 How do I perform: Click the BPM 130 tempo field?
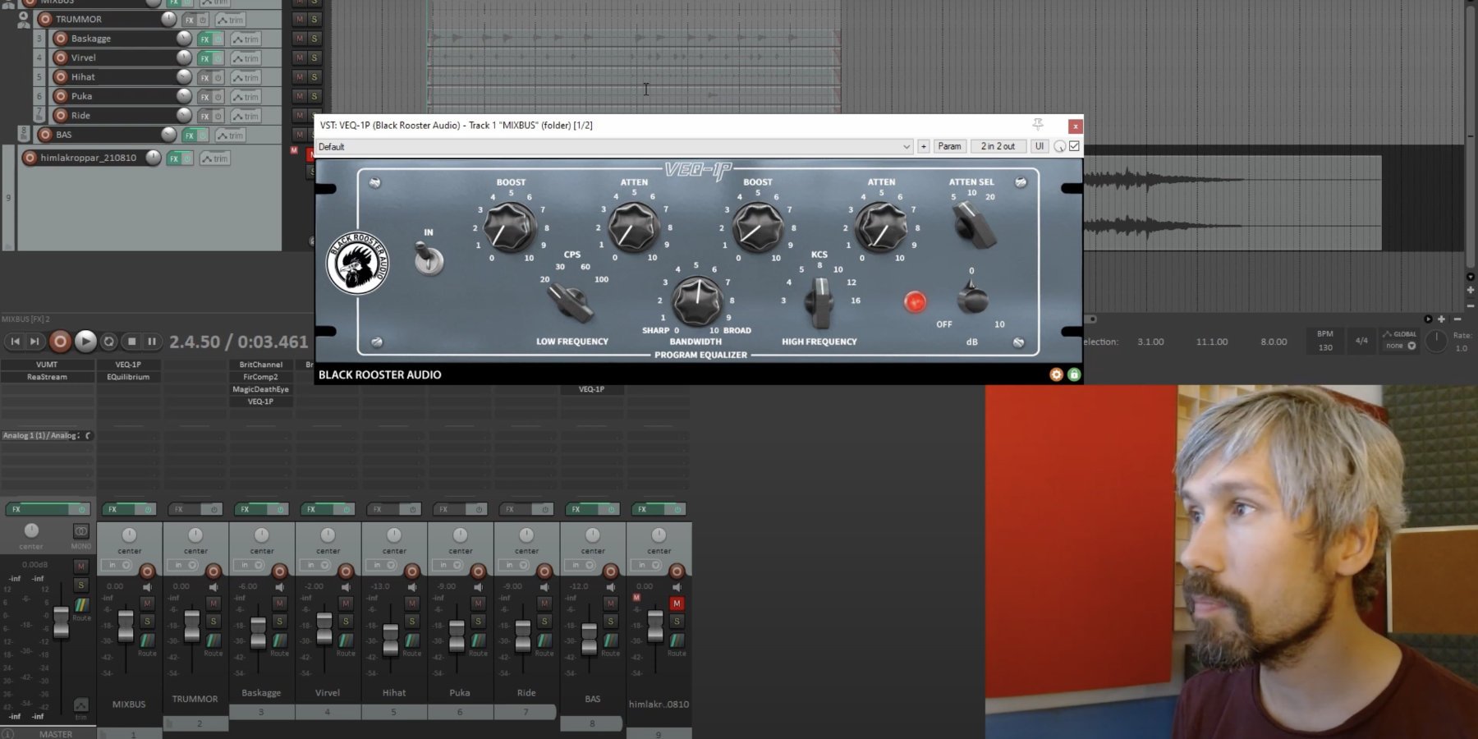click(x=1325, y=341)
